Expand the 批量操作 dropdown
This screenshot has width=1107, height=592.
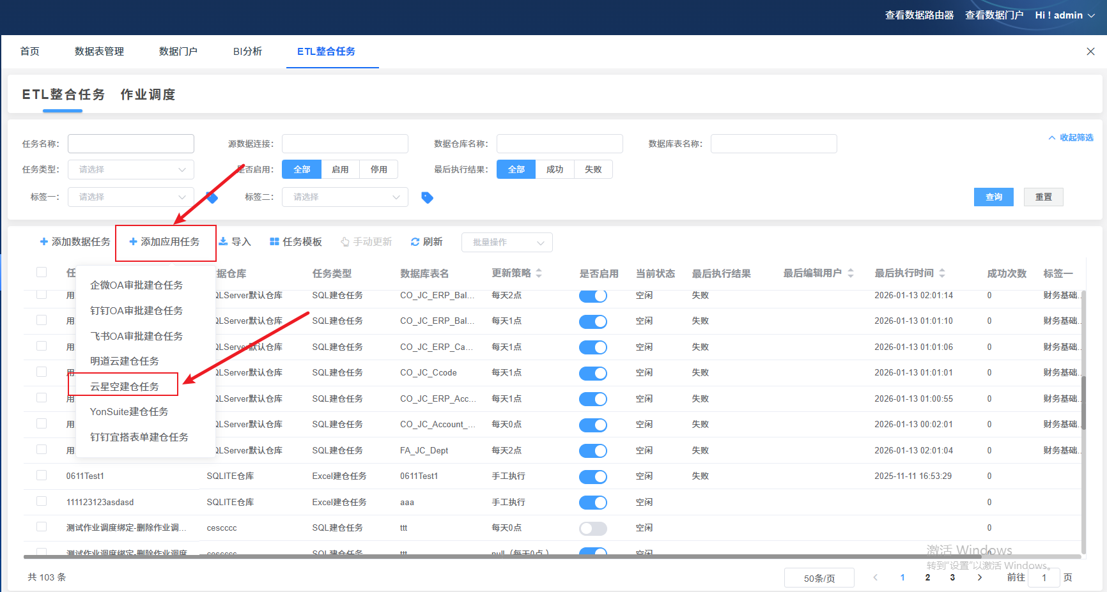[507, 242]
